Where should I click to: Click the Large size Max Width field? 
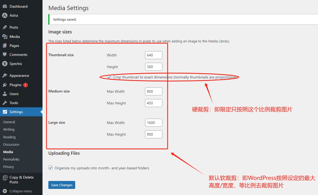pos(154,123)
